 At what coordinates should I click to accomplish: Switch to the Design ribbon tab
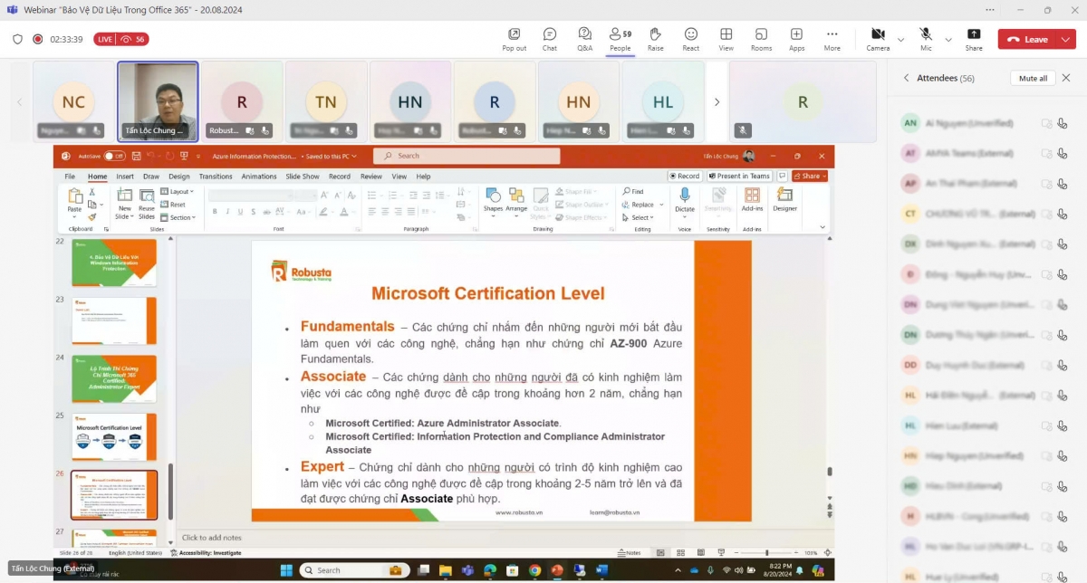[179, 177]
